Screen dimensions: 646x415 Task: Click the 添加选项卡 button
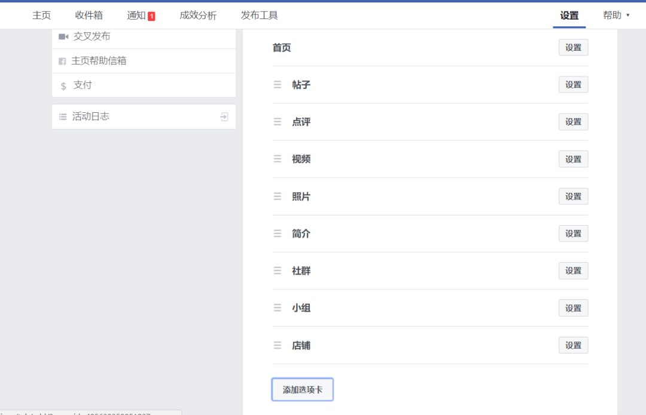pyautogui.click(x=302, y=389)
